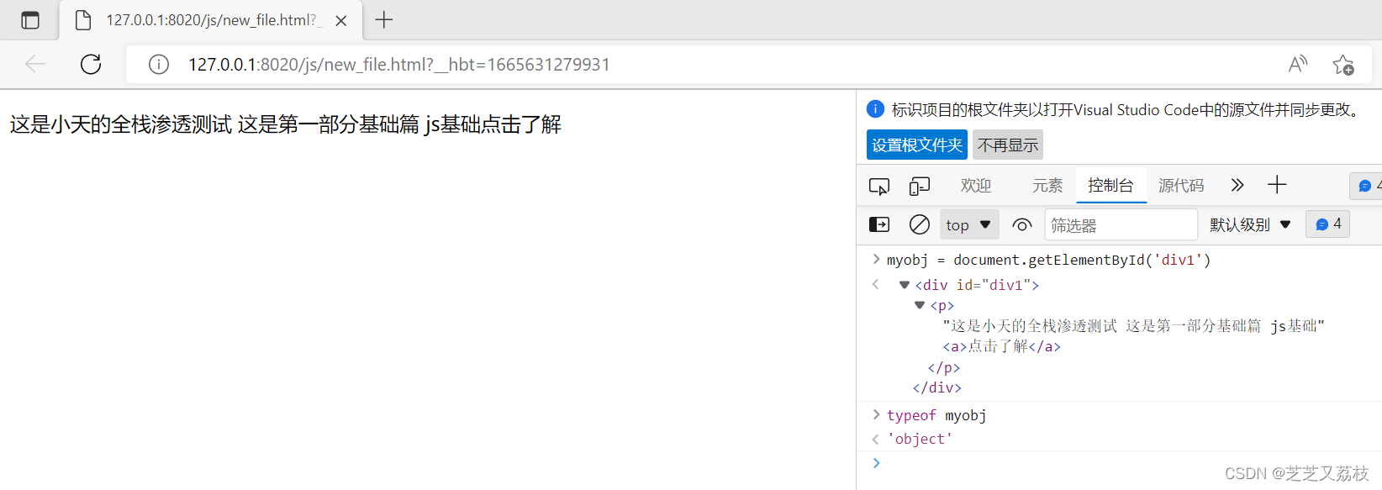Open issues counter in DevTools tab bar
Viewport: 1382px width, 490px height.
1367,186
